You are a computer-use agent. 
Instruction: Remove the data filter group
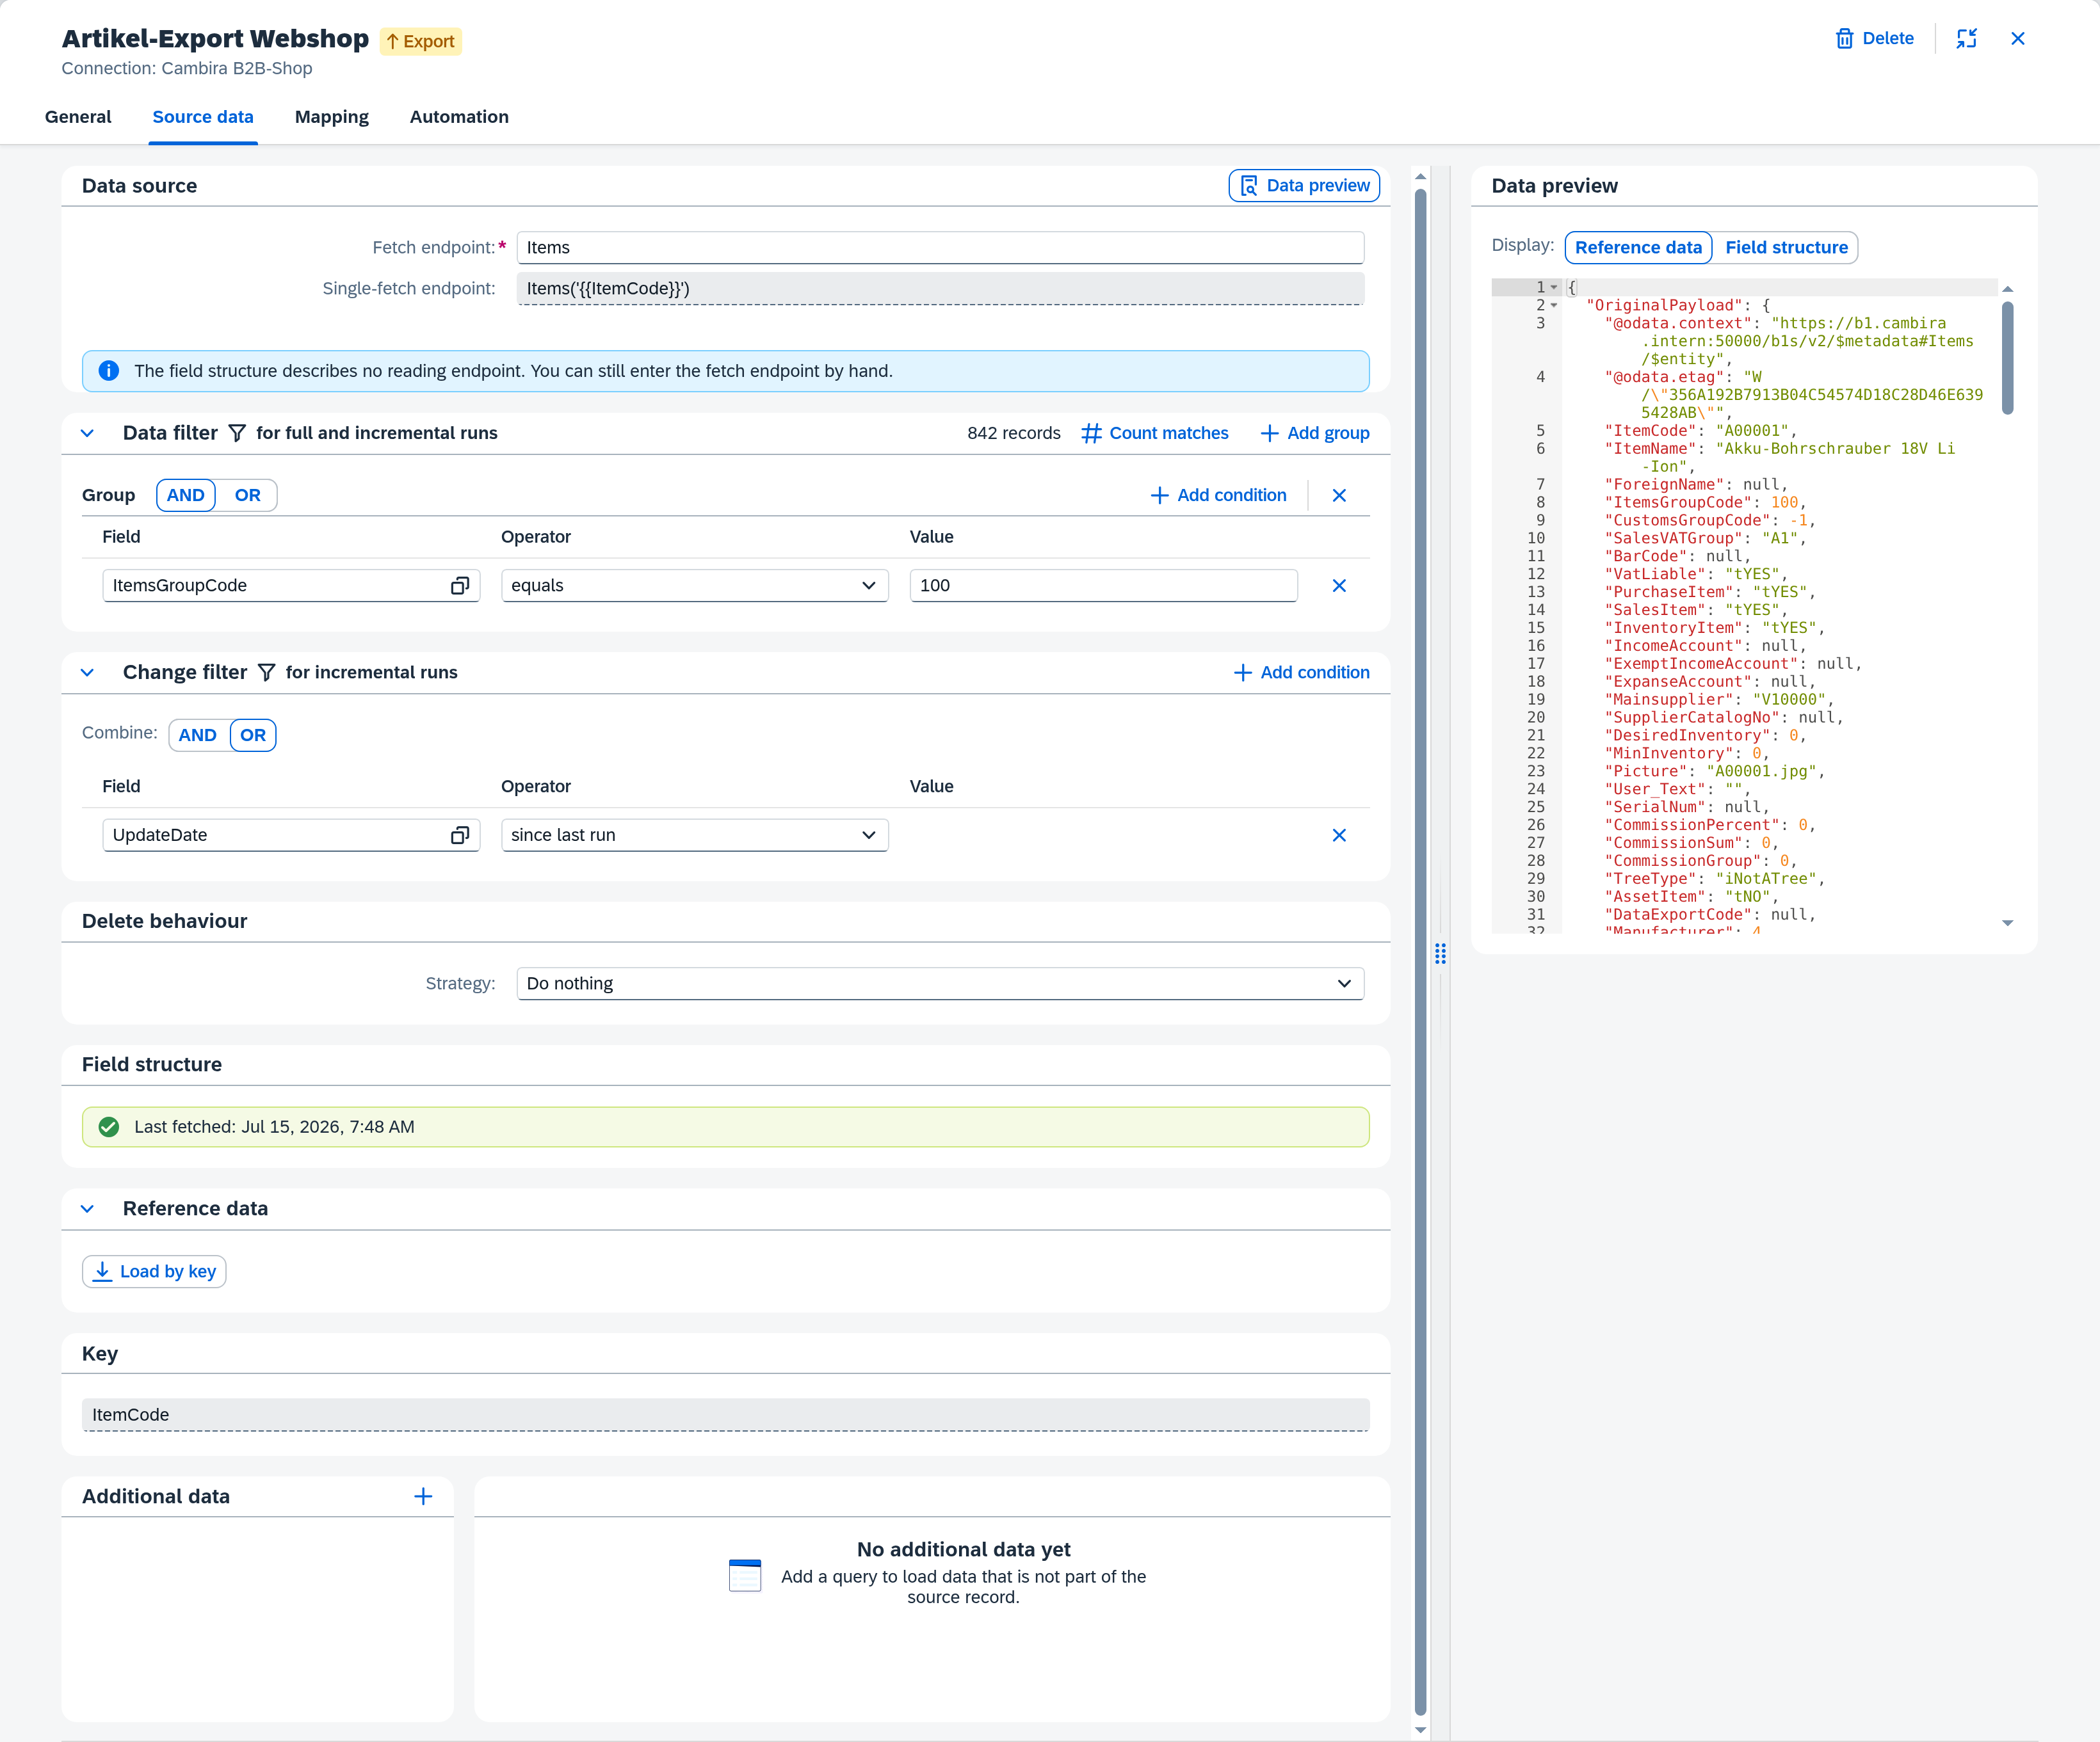coord(1339,496)
